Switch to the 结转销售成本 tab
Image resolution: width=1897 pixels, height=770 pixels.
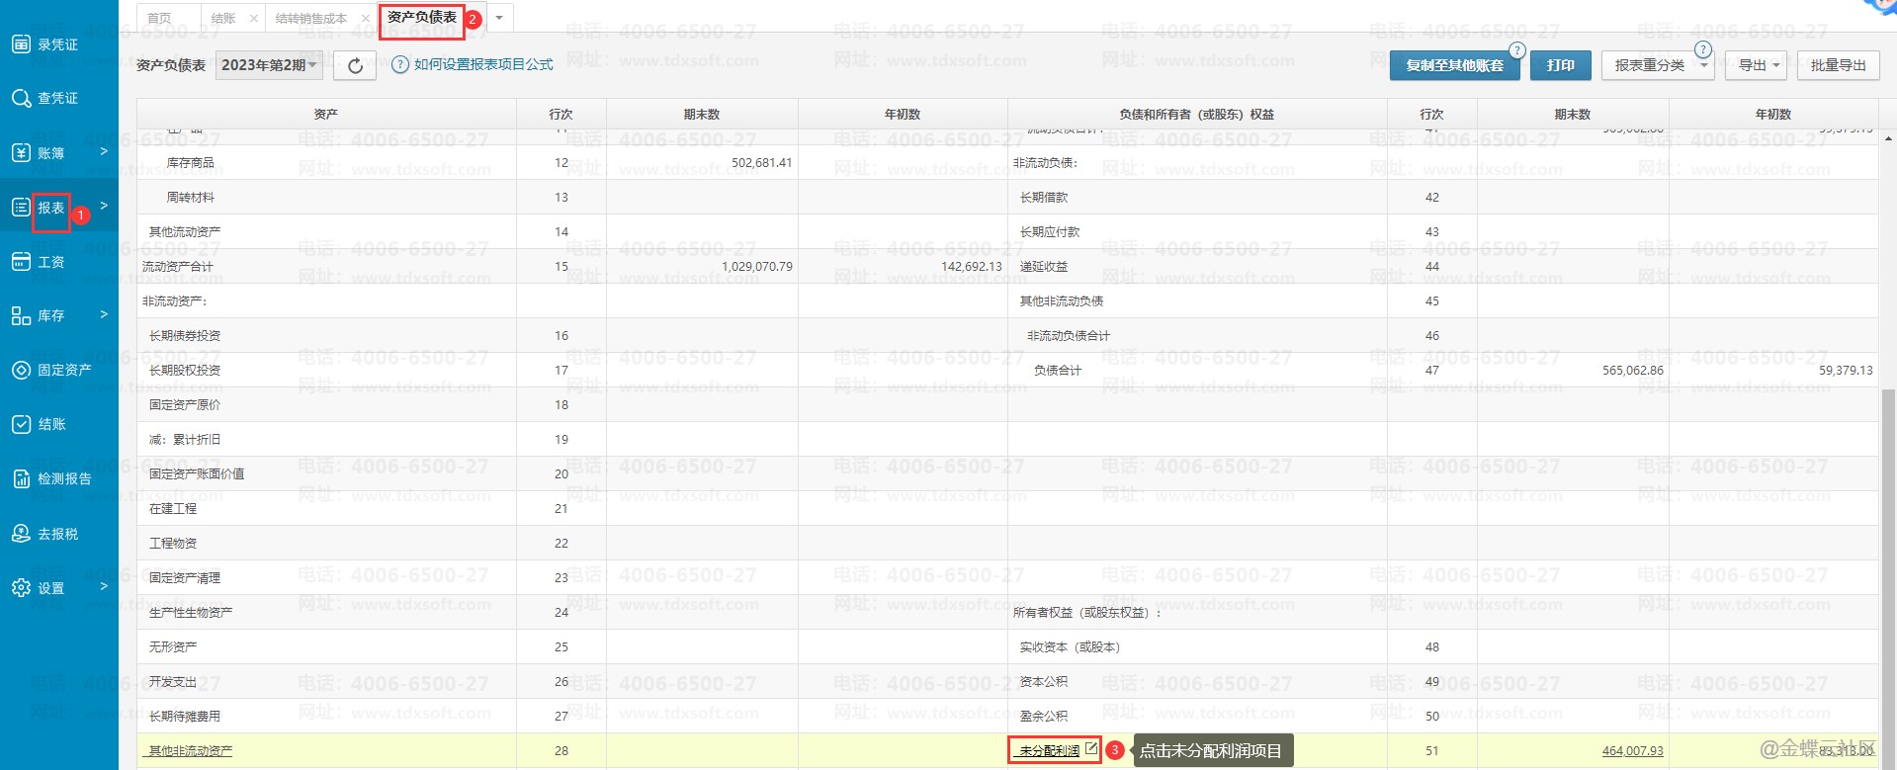[x=310, y=18]
